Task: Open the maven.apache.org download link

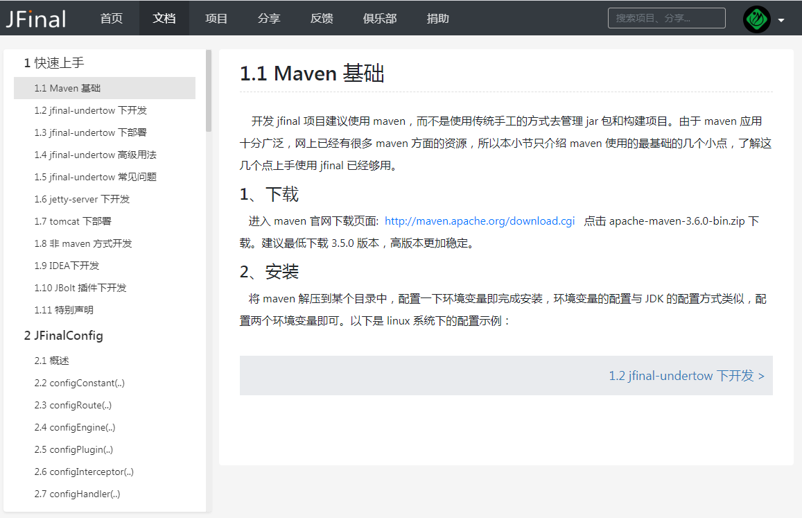Action: point(480,221)
